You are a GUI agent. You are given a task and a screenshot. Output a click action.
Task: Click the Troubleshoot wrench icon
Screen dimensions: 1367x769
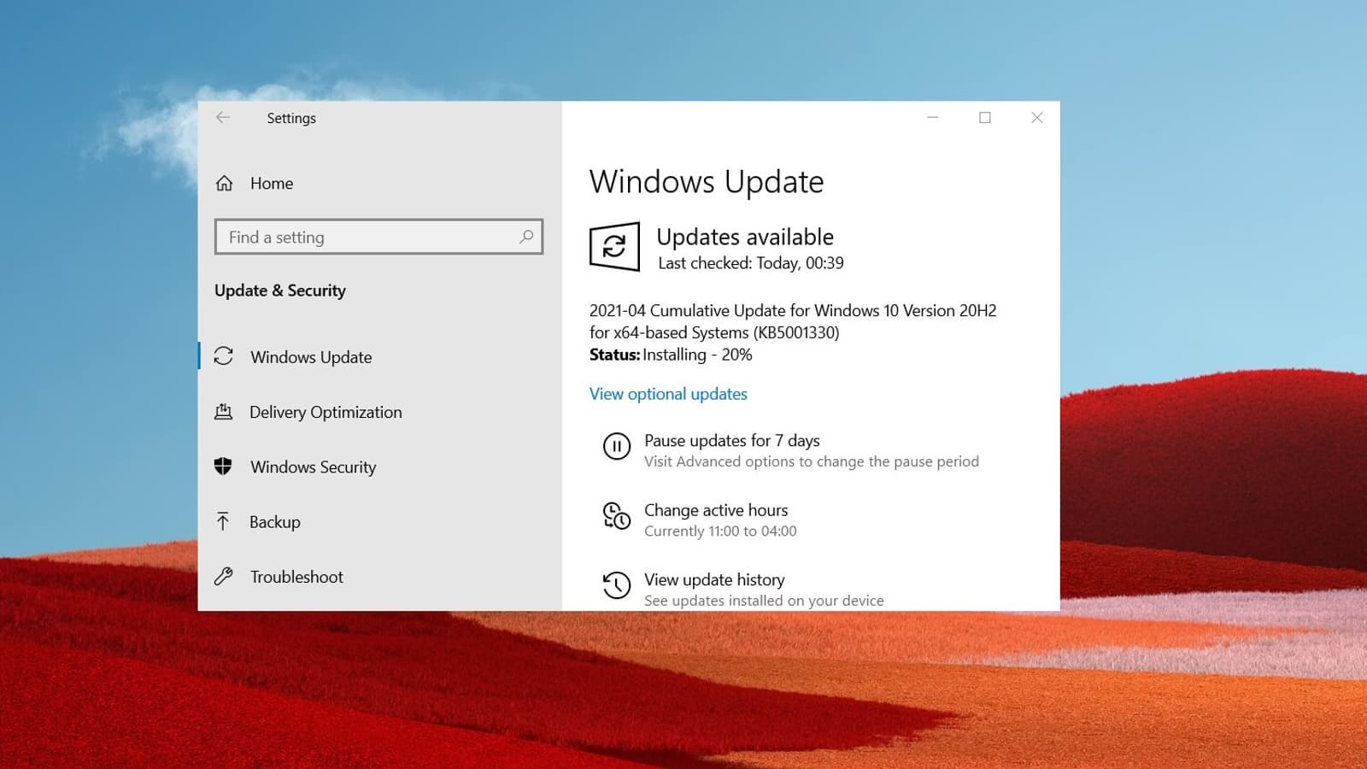(x=223, y=577)
